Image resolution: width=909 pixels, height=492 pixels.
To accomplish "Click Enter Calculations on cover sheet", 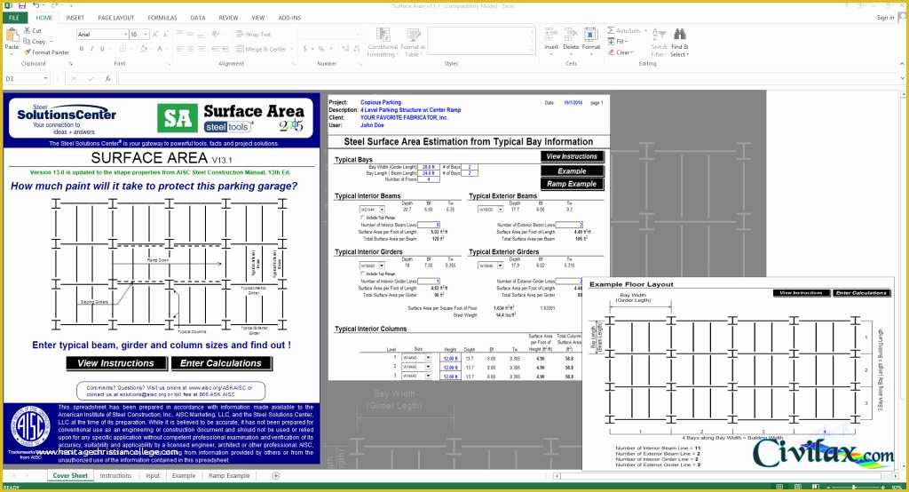I will [221, 363].
